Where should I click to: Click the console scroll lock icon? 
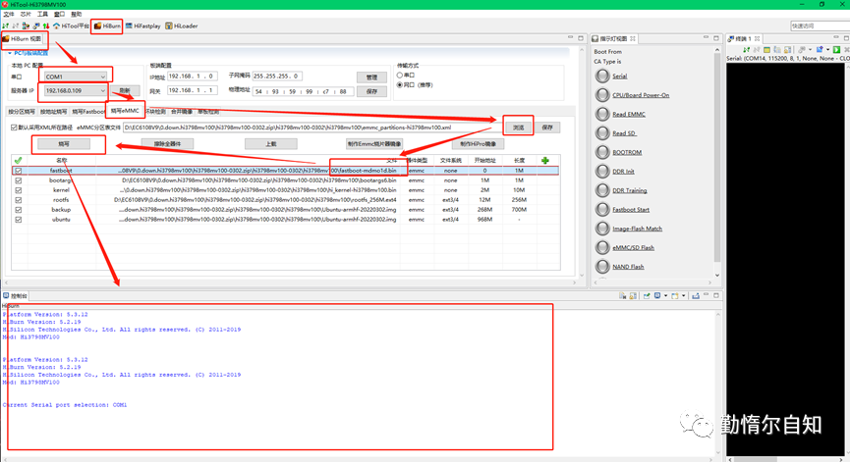pyautogui.click(x=633, y=296)
